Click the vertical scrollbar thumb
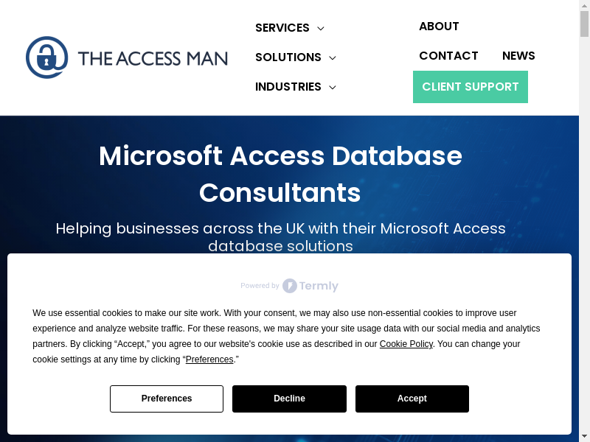Image resolution: width=590 pixels, height=442 pixels. point(584,24)
